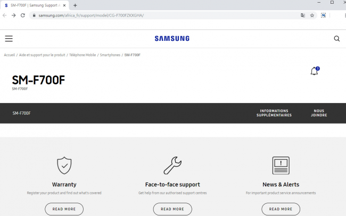Image resolution: width=346 pixels, height=216 pixels.
Task: Go to Accueil breadcrumb
Action: coord(10,55)
